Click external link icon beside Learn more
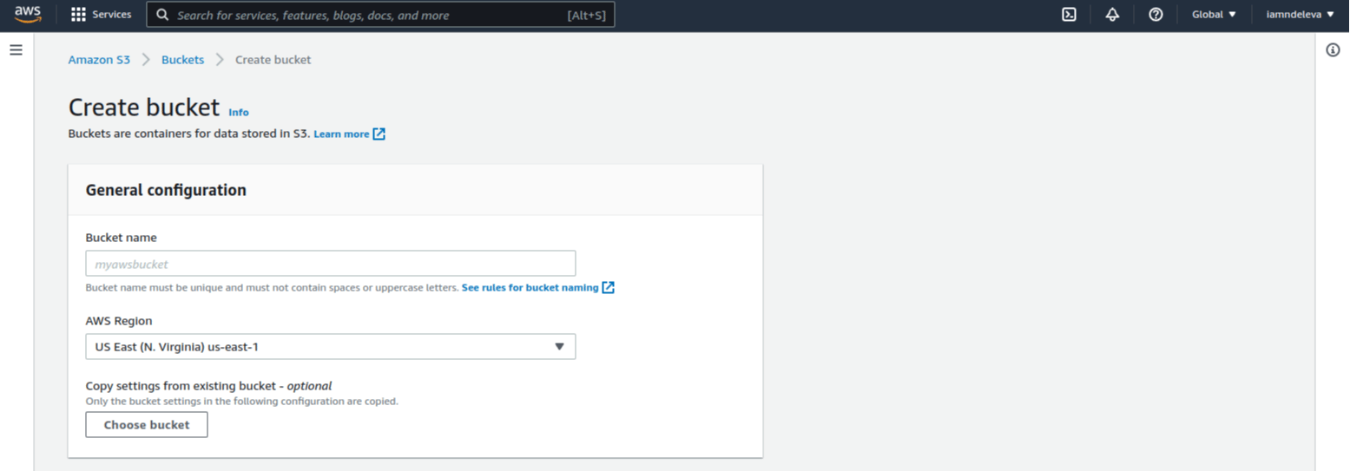 (x=379, y=134)
